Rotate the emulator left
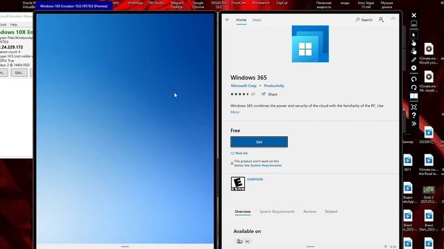The width and height of the screenshot is (444, 249). point(413,80)
